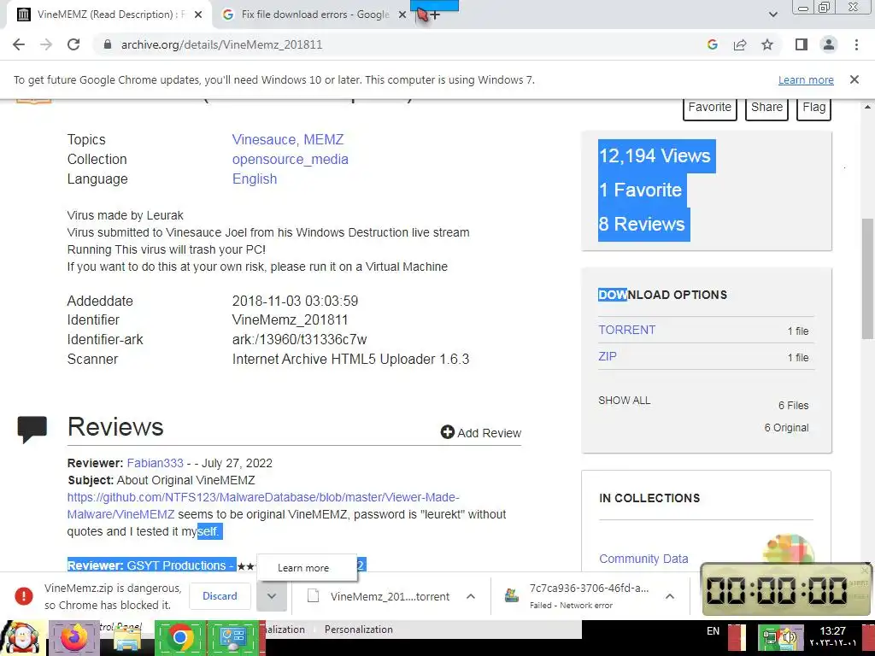Click the 1 Favorite text

(640, 190)
